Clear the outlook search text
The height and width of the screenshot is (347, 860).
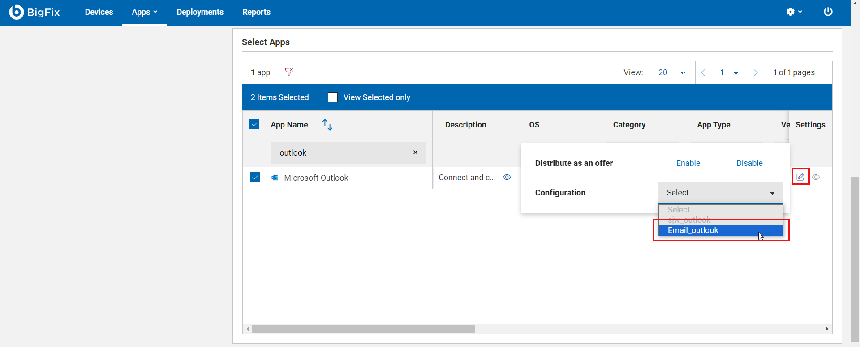415,152
